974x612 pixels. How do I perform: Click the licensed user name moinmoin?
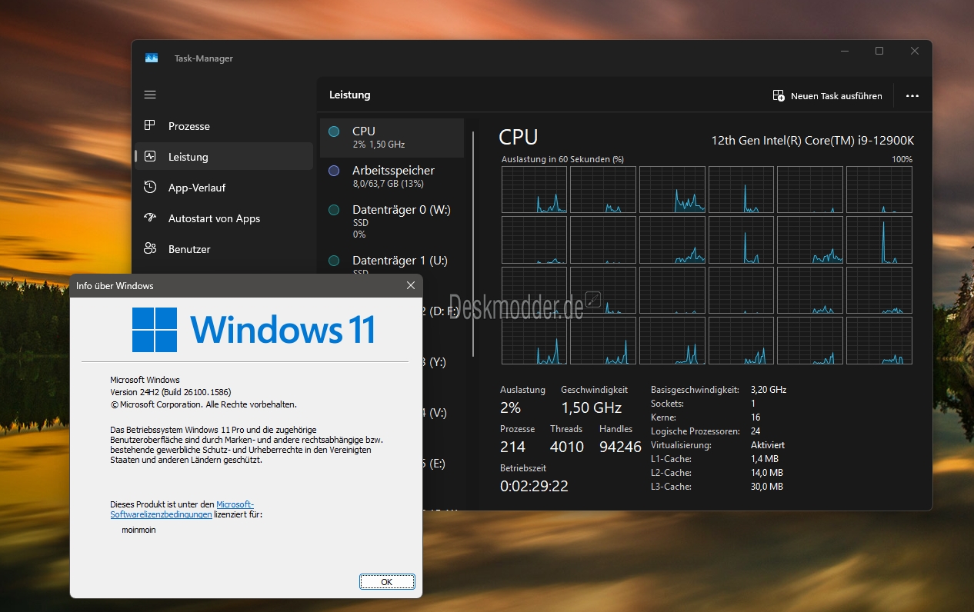click(138, 530)
